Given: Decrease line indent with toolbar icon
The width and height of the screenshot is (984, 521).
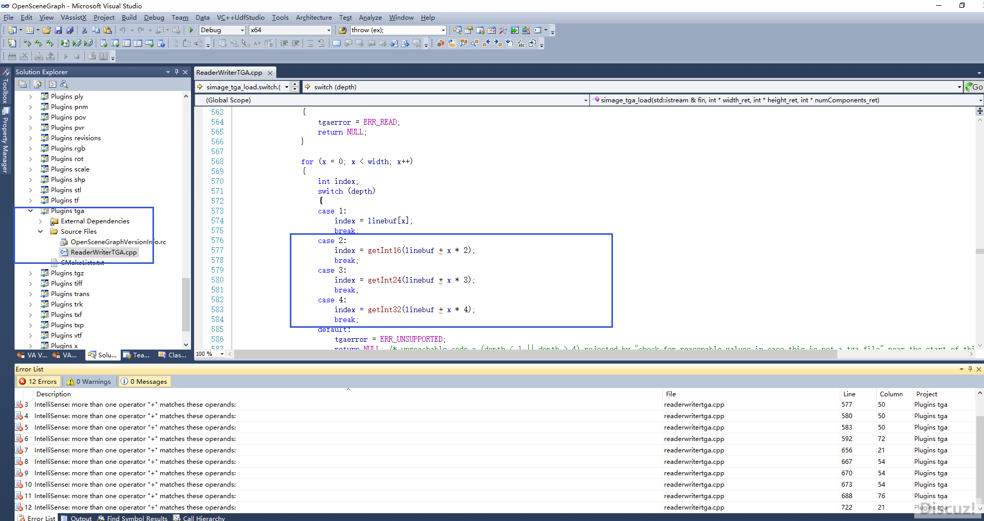Looking at the screenshot, I should [284, 43].
